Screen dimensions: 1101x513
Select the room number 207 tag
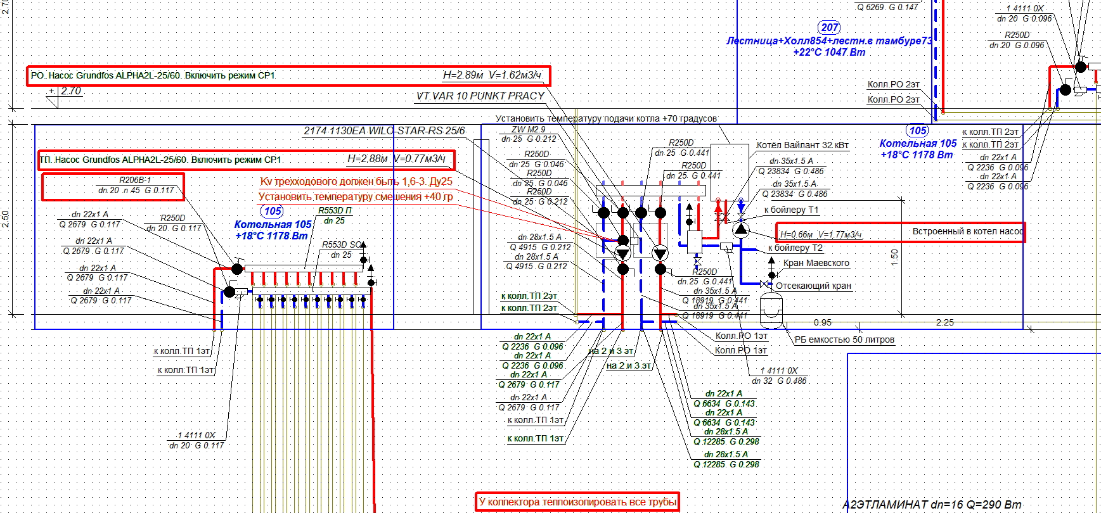[x=829, y=27]
